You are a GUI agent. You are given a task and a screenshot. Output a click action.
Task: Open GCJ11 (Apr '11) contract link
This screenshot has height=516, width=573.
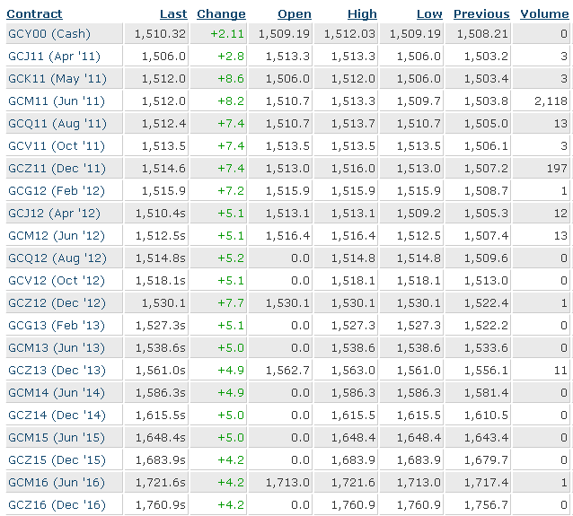click(54, 57)
